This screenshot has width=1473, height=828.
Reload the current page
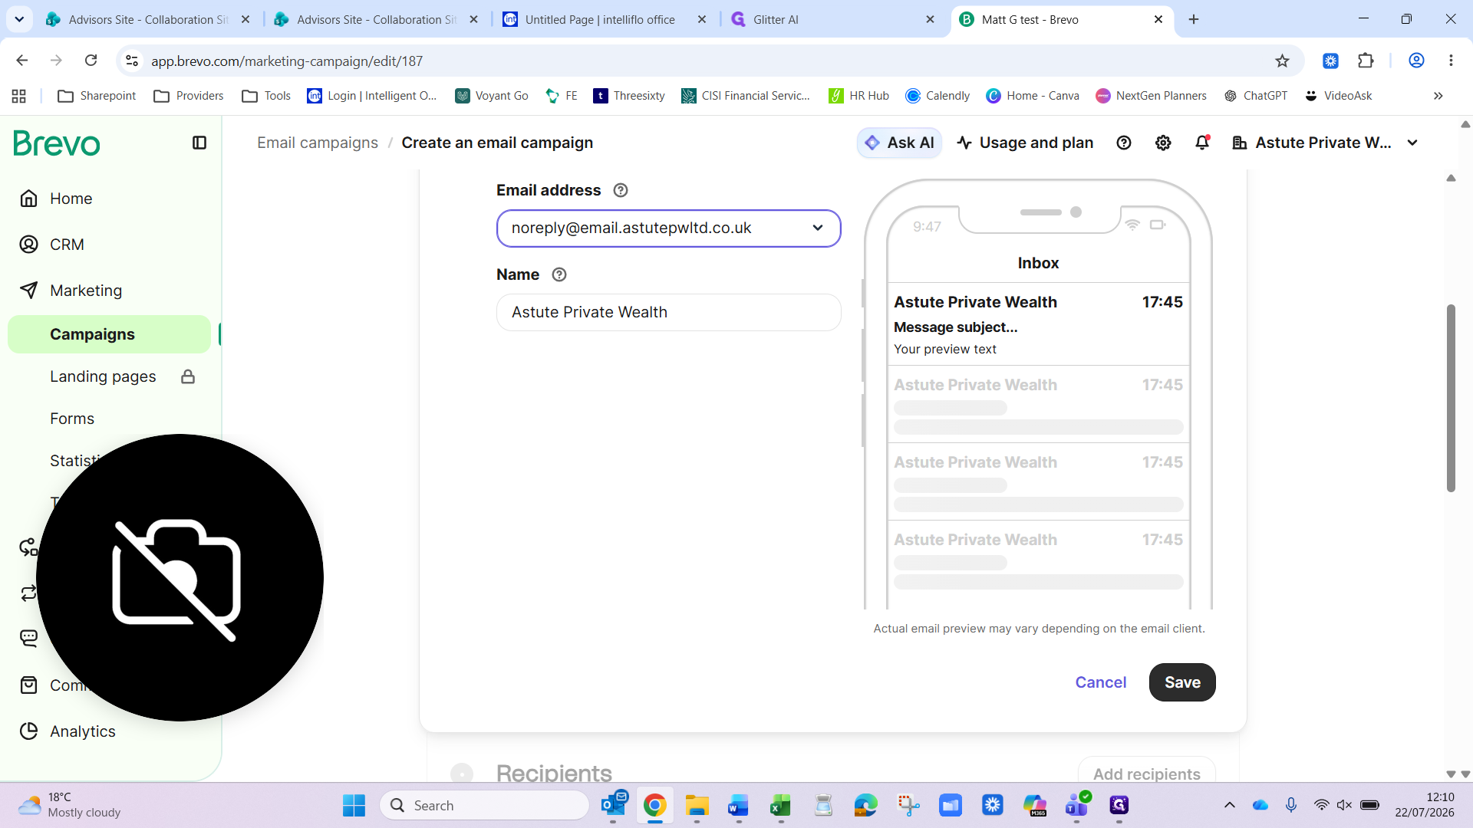[x=91, y=61]
